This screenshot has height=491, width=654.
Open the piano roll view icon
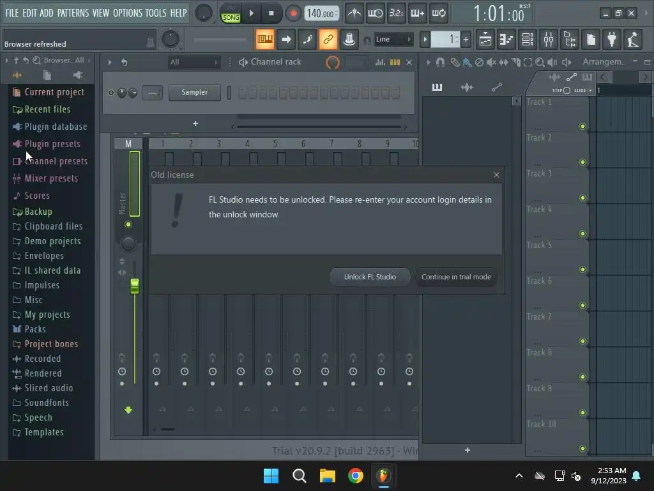(x=506, y=40)
